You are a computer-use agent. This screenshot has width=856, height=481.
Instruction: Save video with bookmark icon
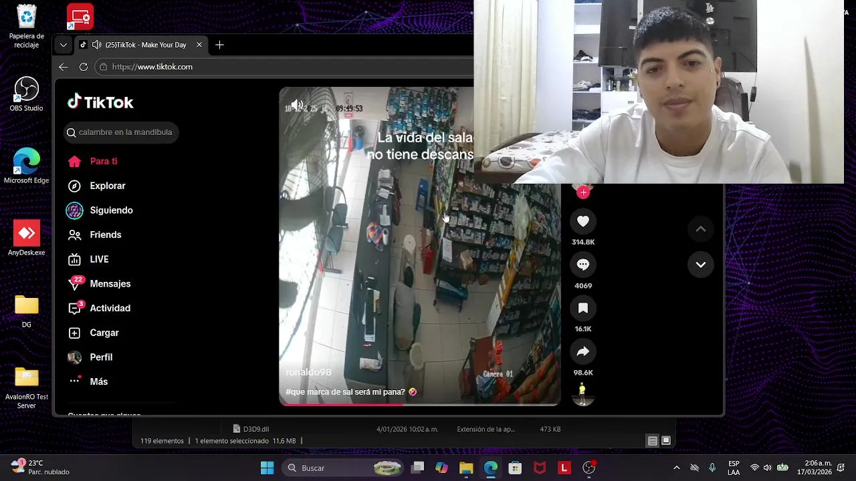(x=583, y=308)
